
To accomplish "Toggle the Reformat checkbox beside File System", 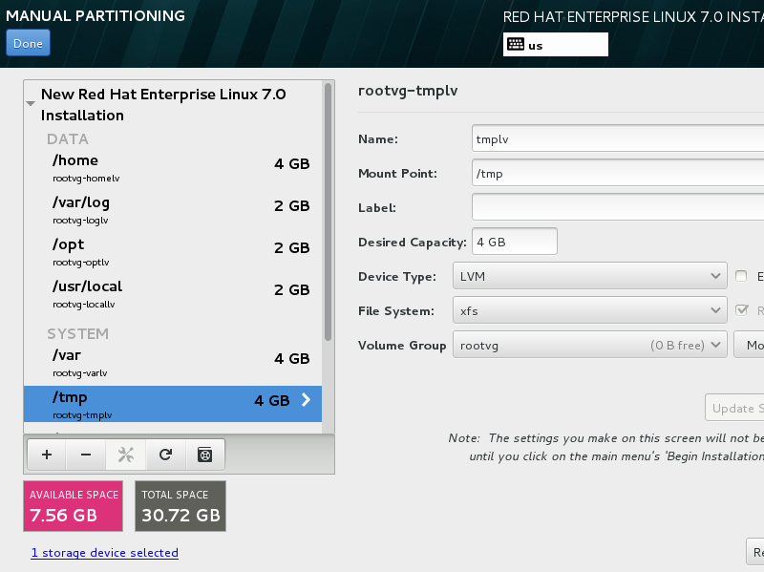I will [x=742, y=310].
